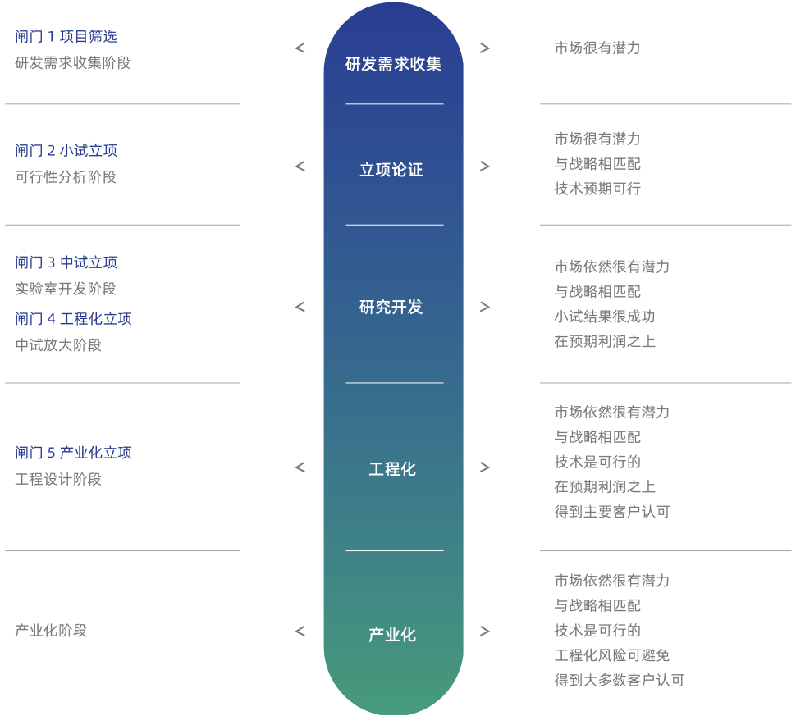This screenshot has width=796, height=725.
Task: Click left chevron beside 研发需求收集
Action: pyautogui.click(x=300, y=48)
